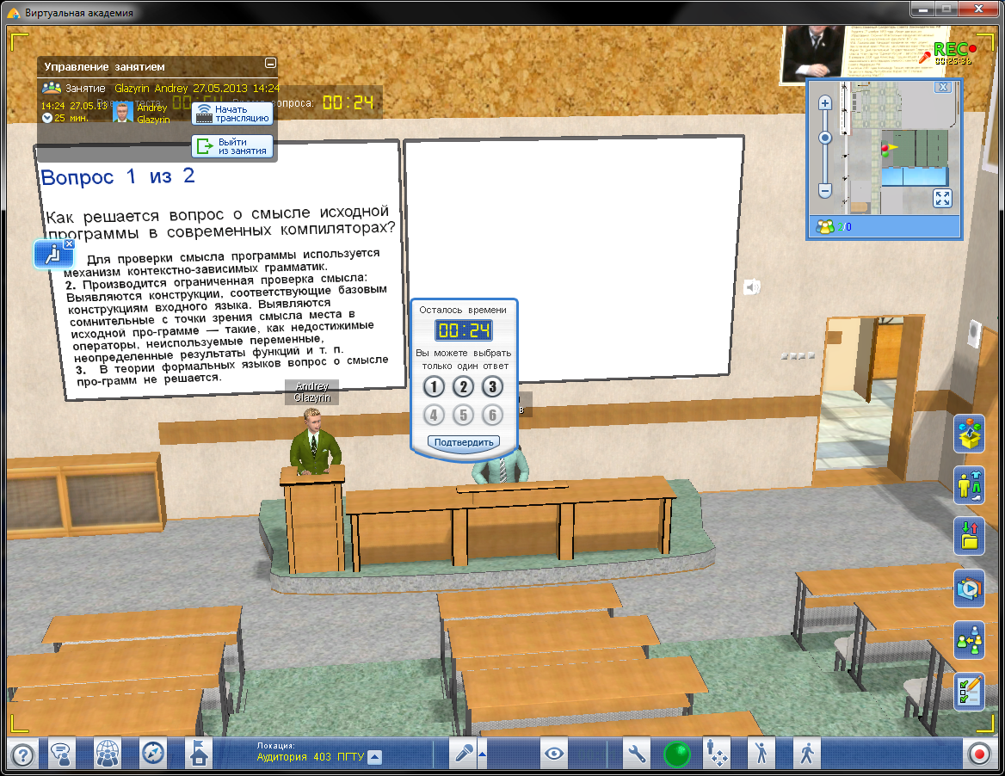
Task: Select answer option 1
Action: tap(435, 387)
